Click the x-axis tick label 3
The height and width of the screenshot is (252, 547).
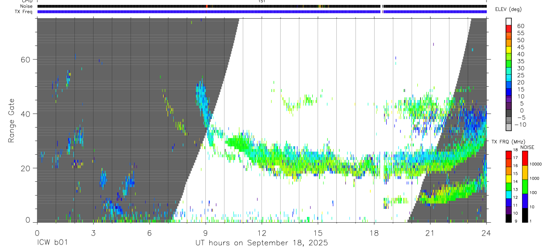point(93,232)
